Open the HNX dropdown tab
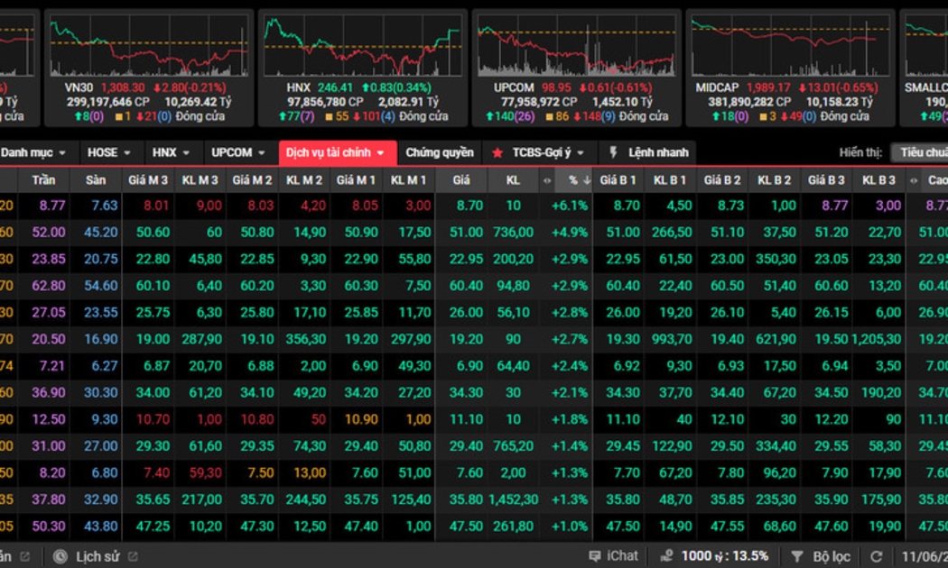948x568 pixels. [171, 153]
